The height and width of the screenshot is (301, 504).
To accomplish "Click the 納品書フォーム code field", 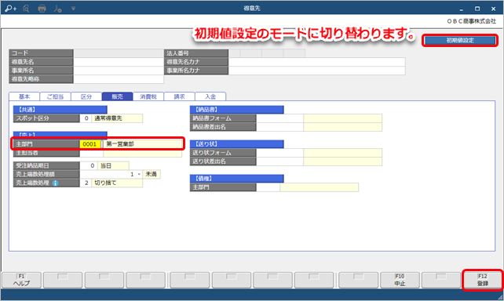I will click(279, 118).
